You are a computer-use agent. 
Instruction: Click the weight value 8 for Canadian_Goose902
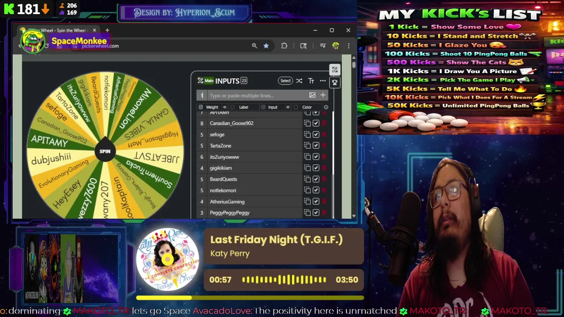point(202,123)
